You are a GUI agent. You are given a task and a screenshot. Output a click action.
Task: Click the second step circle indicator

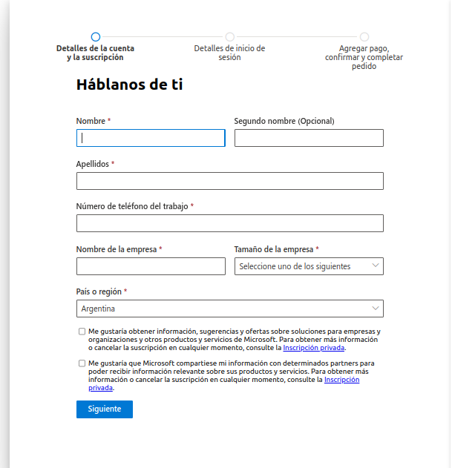point(230,37)
